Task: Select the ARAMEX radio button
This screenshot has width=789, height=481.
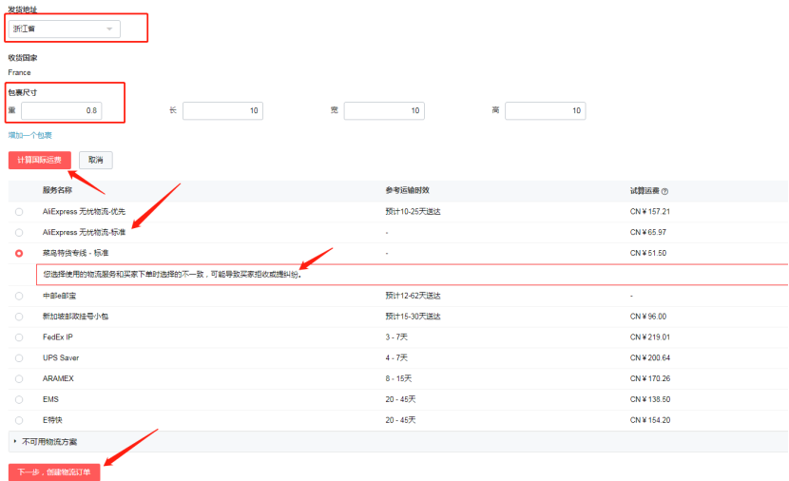Action: (x=19, y=378)
